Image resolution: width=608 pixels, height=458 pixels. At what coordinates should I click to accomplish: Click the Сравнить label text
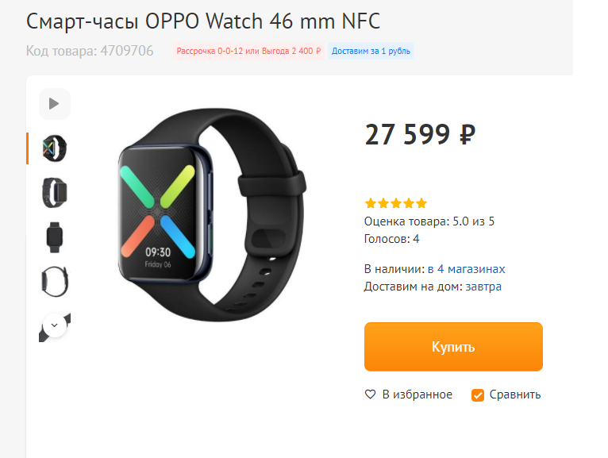[515, 394]
